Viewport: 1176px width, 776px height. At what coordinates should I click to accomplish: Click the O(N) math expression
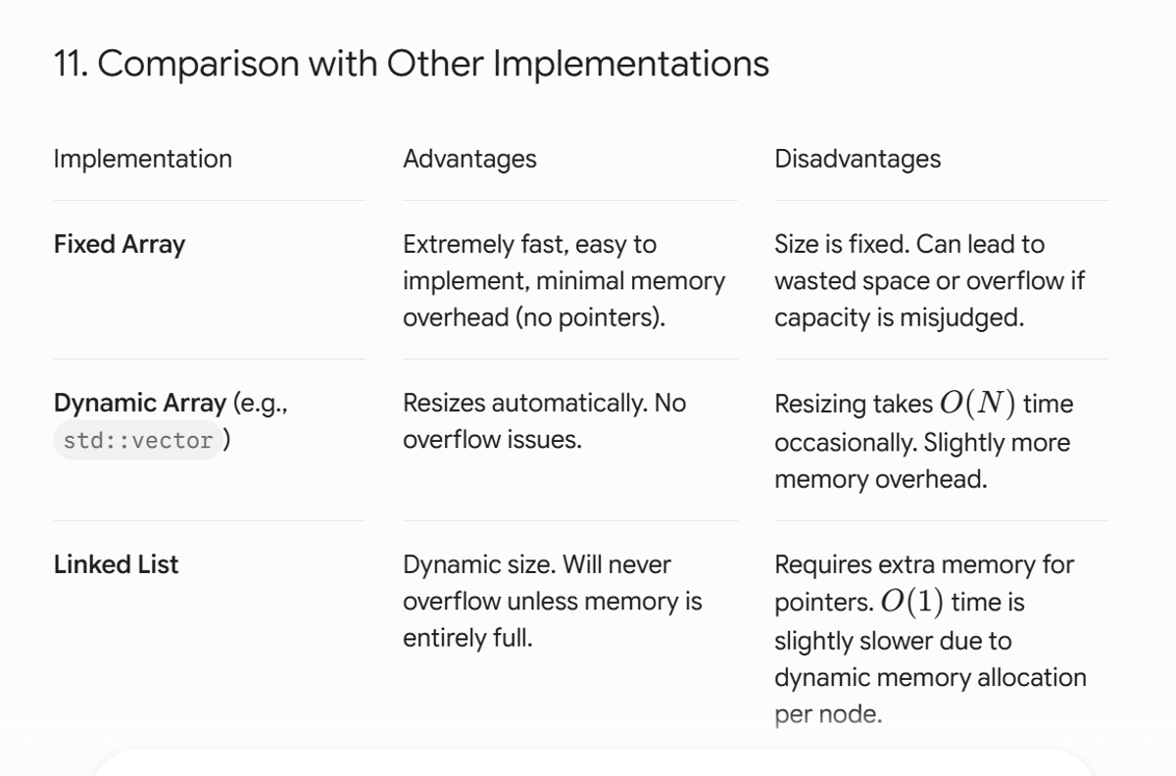[x=977, y=404]
